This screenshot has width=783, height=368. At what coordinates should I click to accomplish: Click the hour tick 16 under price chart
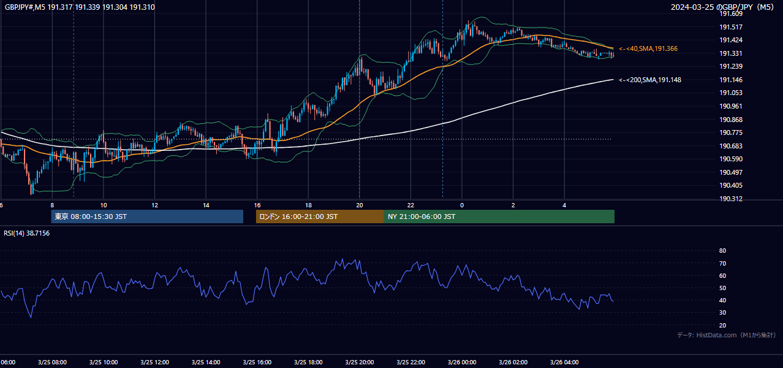click(x=257, y=205)
